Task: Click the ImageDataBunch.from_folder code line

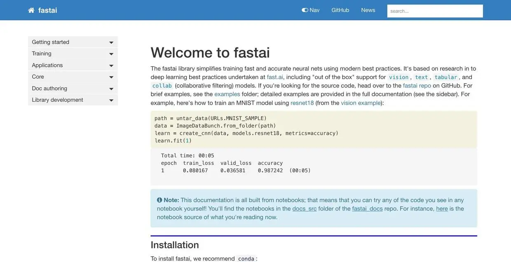Action: click(216, 126)
